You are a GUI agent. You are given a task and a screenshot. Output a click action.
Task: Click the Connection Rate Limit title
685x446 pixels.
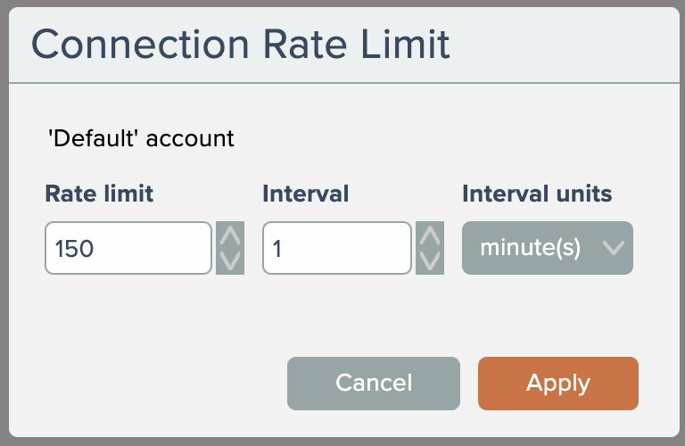(x=240, y=45)
